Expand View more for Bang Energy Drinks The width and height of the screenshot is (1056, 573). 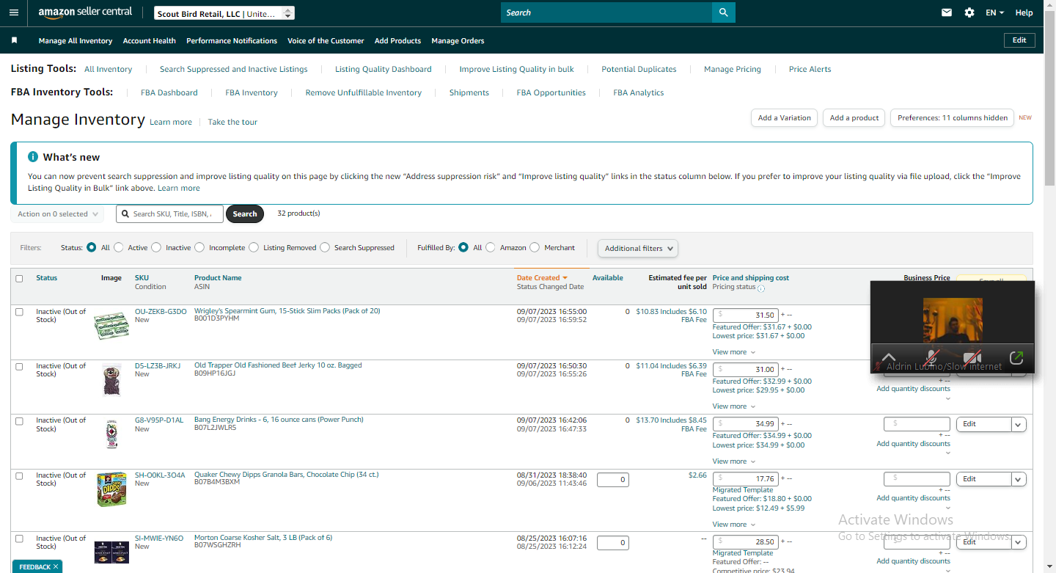733,461
